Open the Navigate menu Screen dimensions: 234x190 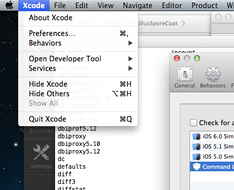(x=137, y=6)
